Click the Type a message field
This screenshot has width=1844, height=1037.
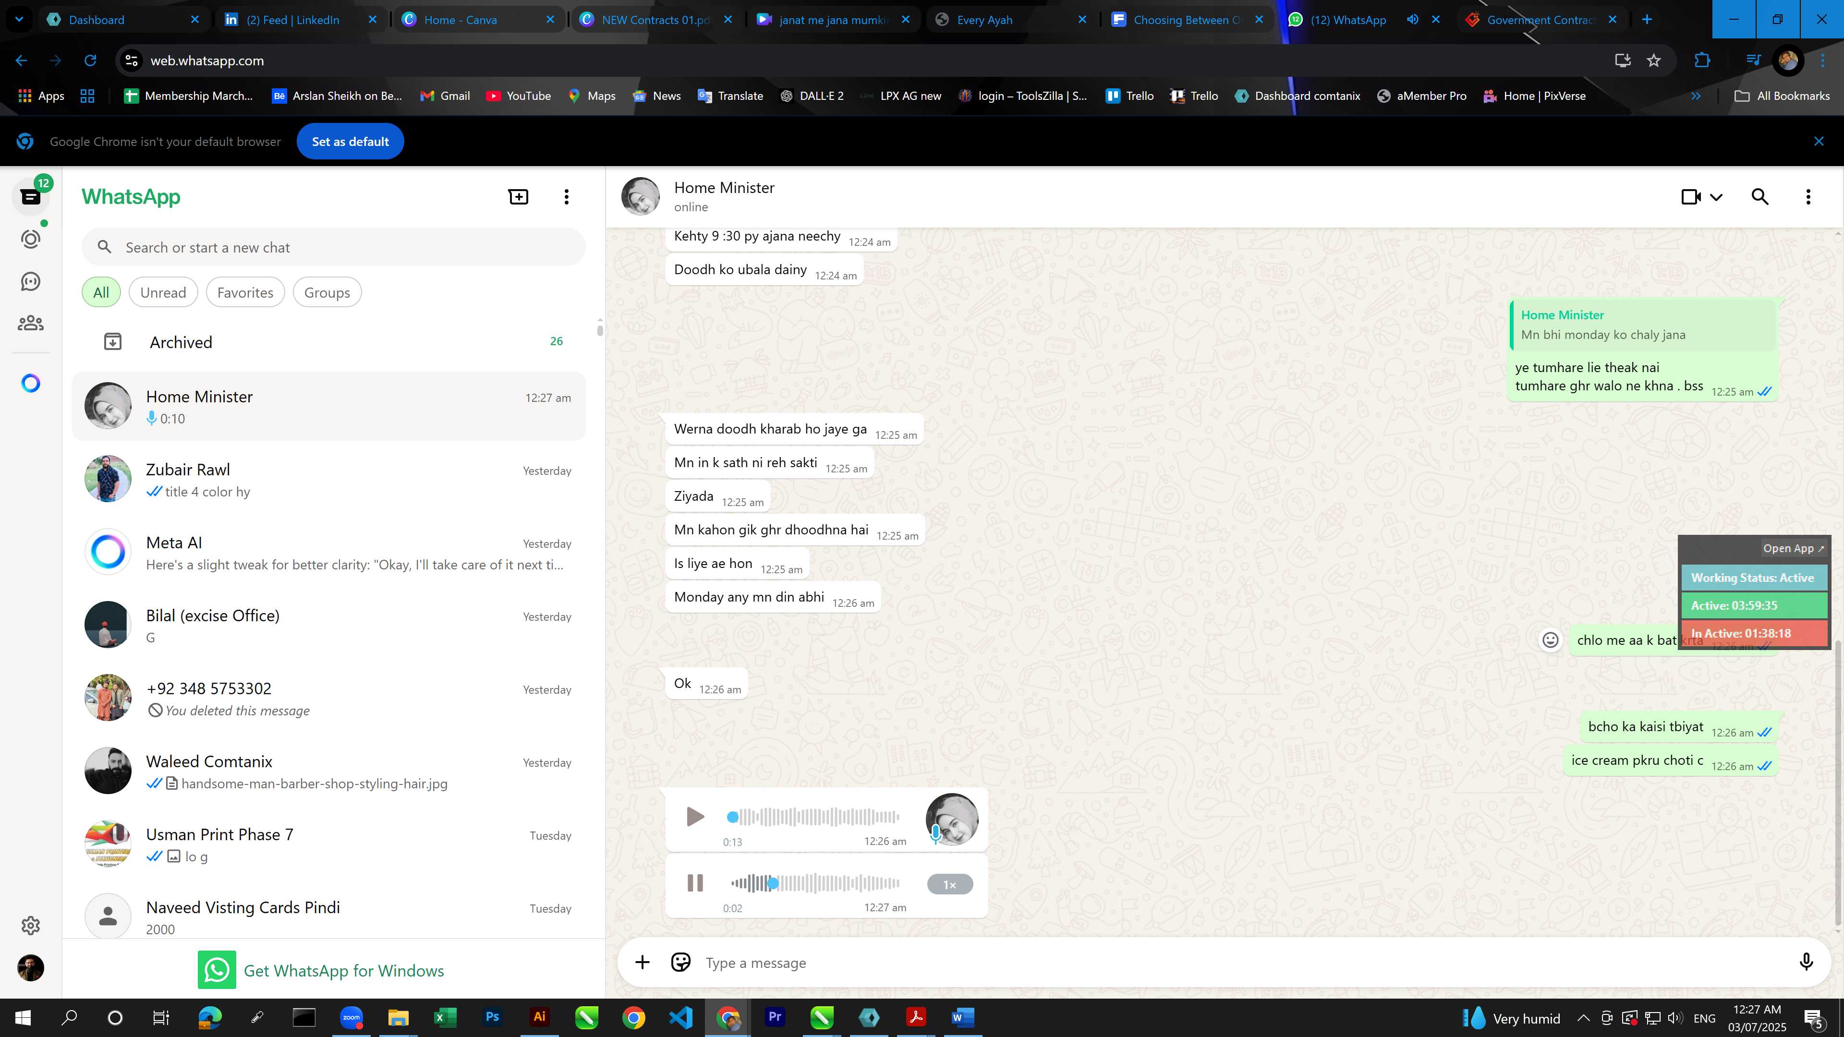(1246, 963)
